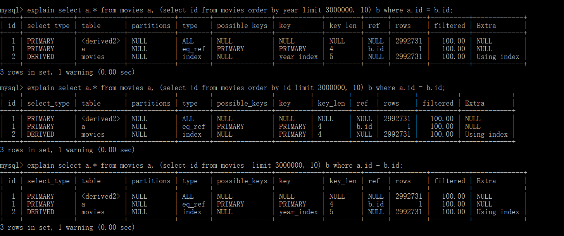The image size is (564, 236).
Task: Click 'year_index' key cell in the order-by-year result
Action: click(x=298, y=57)
